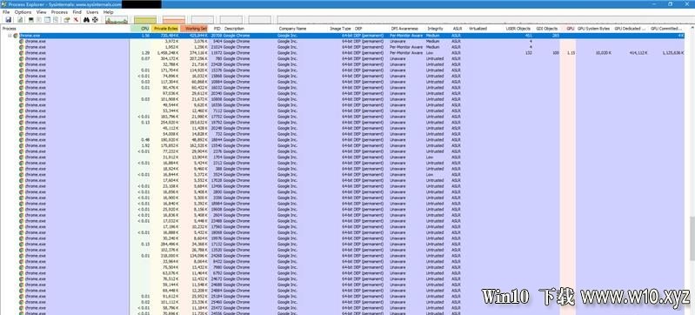Image resolution: width=695 pixels, height=315 pixels.
Task: Open the Options menu
Action: click(23, 12)
